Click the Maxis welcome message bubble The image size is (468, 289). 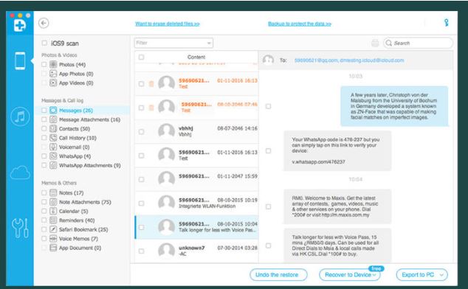click(x=337, y=206)
